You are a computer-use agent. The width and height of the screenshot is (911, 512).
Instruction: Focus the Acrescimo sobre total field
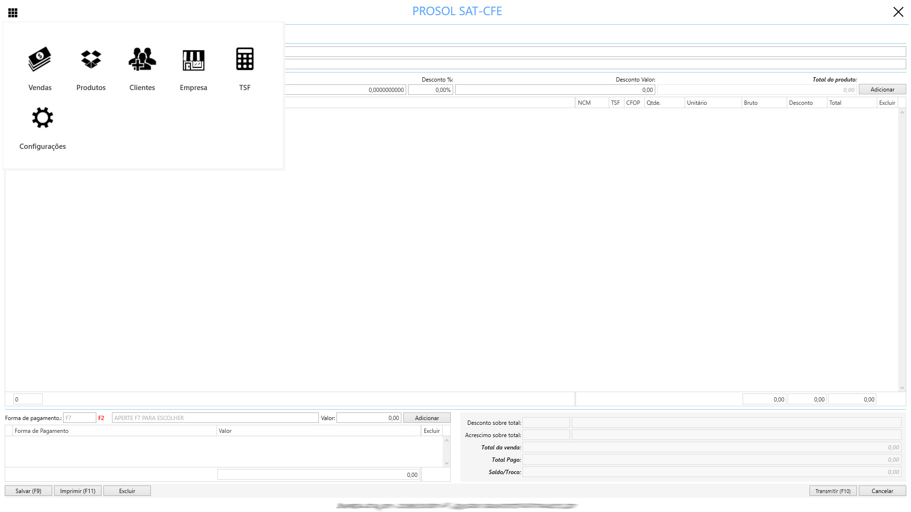546,435
